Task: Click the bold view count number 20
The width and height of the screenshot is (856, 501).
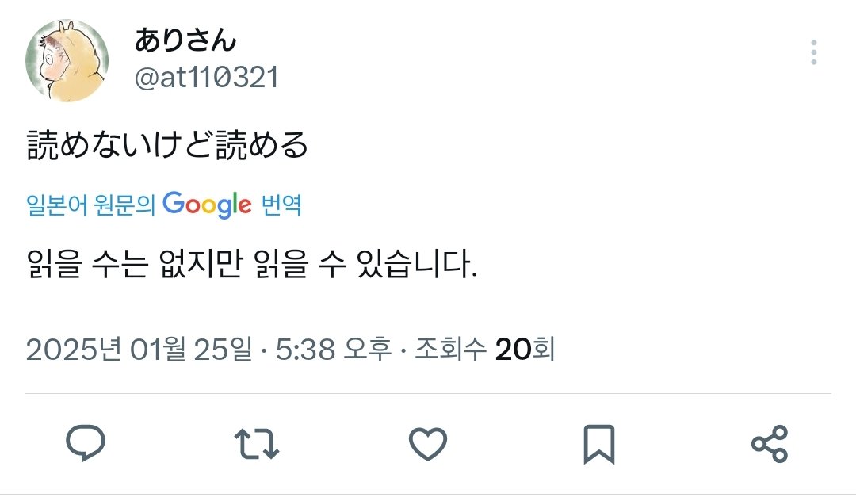Action: pyautogui.click(x=513, y=350)
